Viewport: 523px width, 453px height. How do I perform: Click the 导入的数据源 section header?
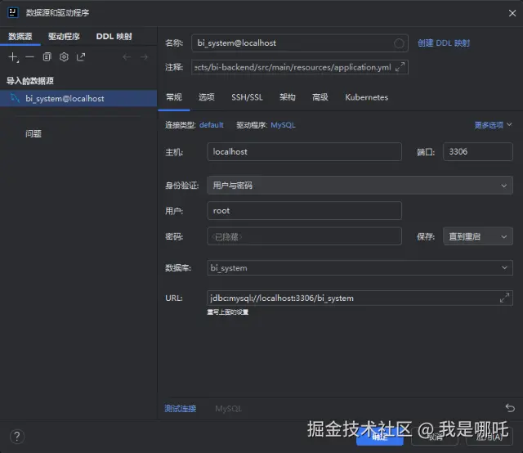click(x=30, y=81)
